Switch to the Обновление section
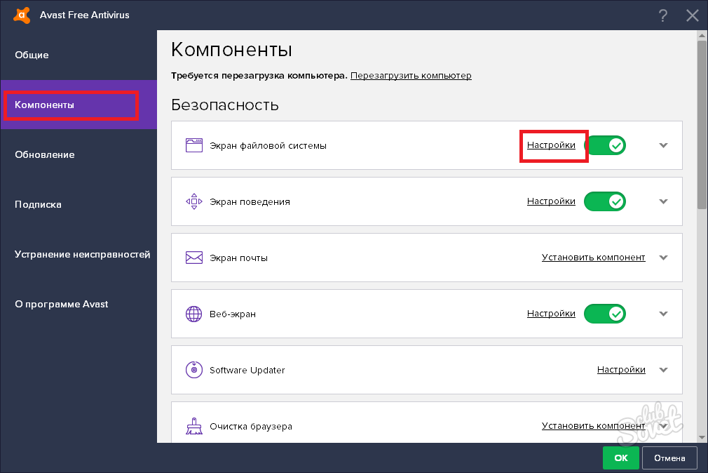The image size is (708, 473). pos(44,154)
